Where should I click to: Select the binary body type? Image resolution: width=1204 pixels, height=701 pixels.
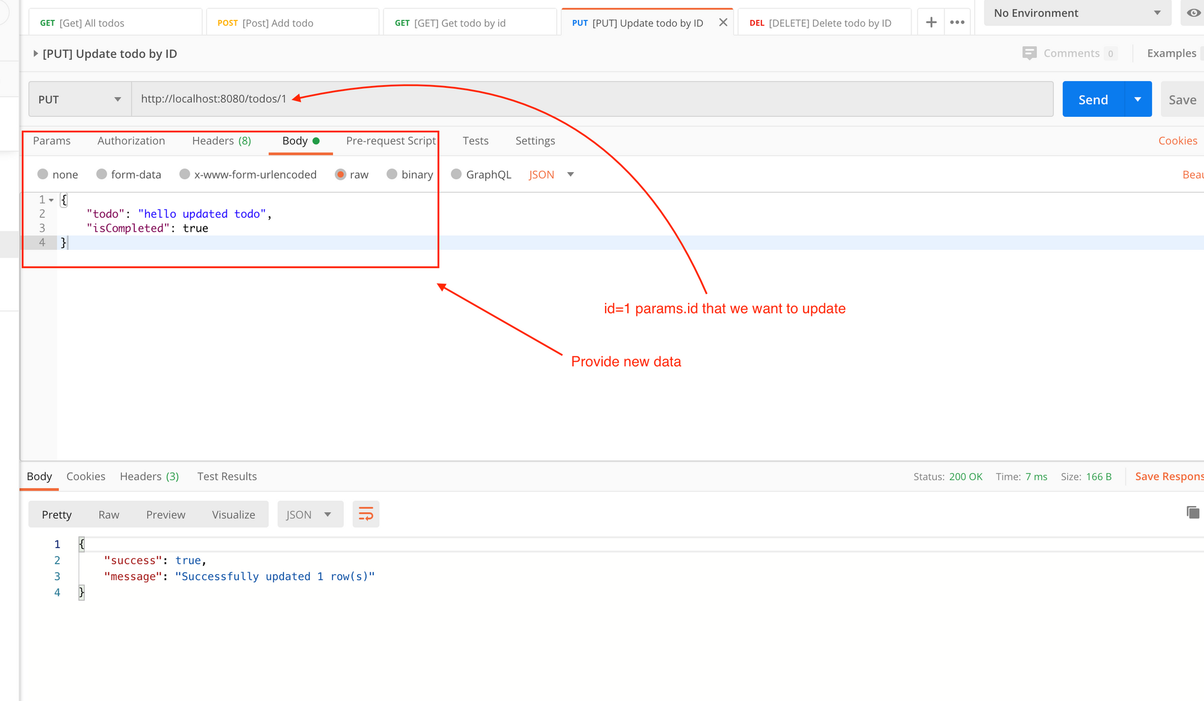(x=392, y=174)
